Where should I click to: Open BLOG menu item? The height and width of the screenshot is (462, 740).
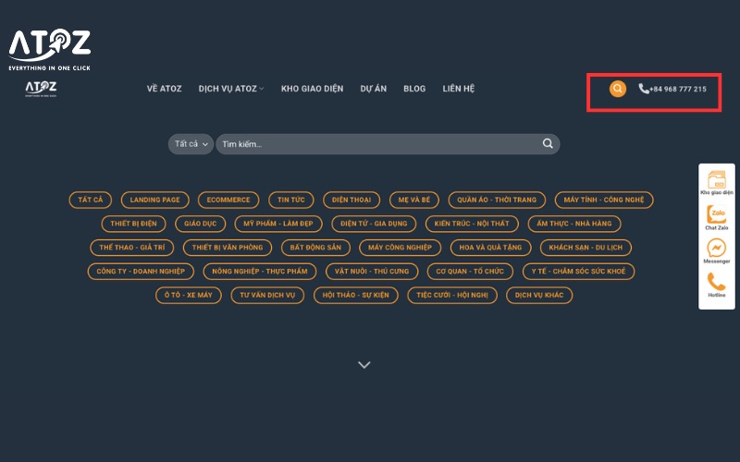tap(414, 89)
